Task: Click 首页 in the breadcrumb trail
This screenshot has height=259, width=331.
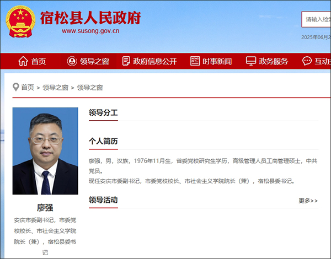Action: tap(28, 87)
